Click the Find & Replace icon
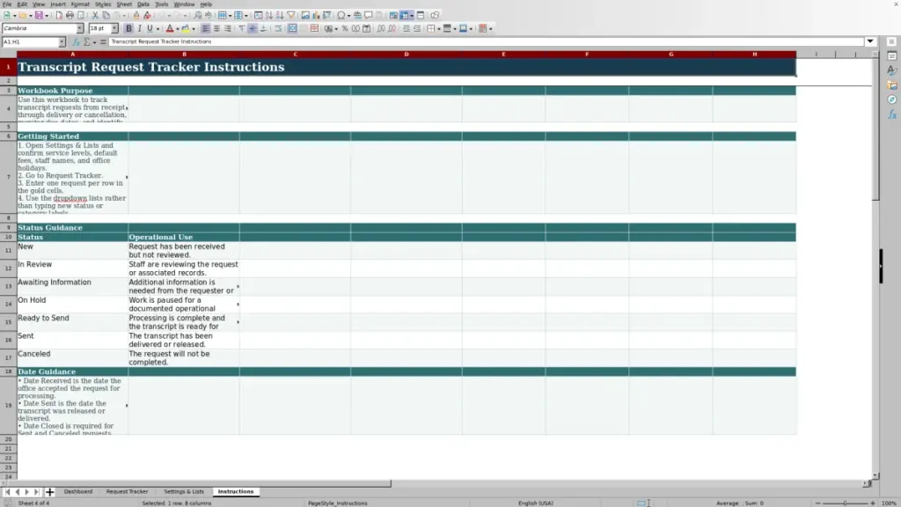Screen dimensions: 901x507 198,16
